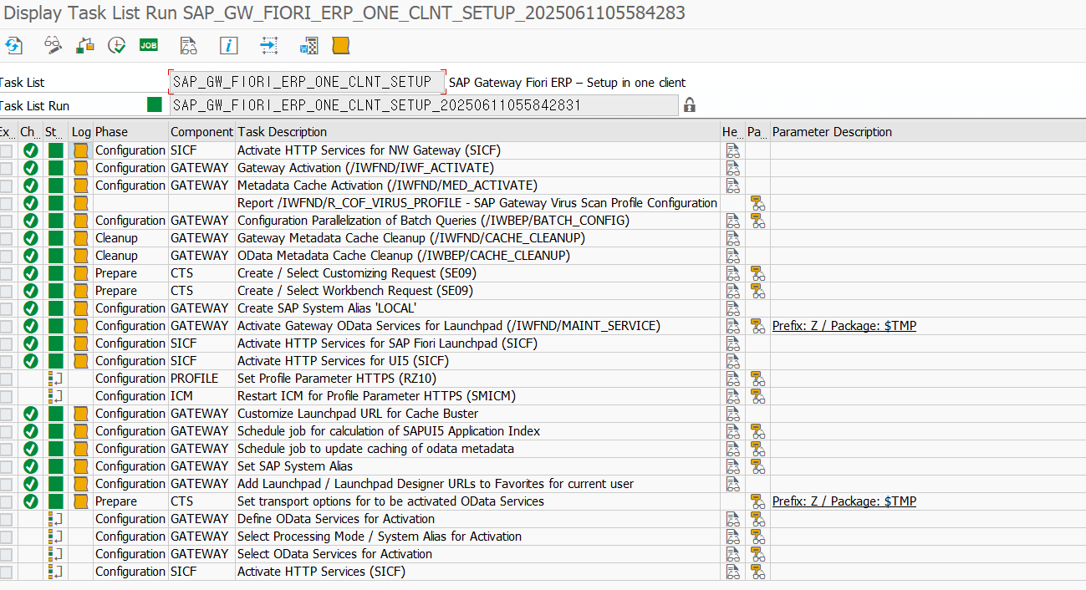Screen dimensions: 1086x590
Task: Tick execute checkbox for Schedule job to update caching
Action: (x=7, y=449)
